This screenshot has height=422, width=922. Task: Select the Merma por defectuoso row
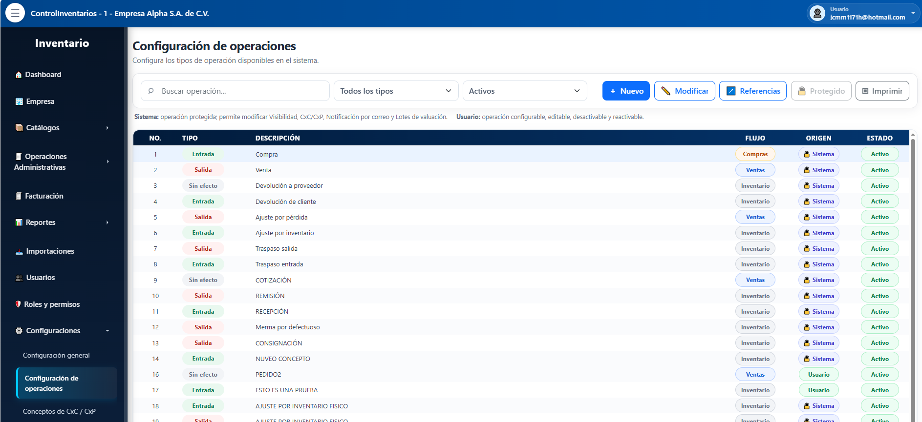click(521, 327)
